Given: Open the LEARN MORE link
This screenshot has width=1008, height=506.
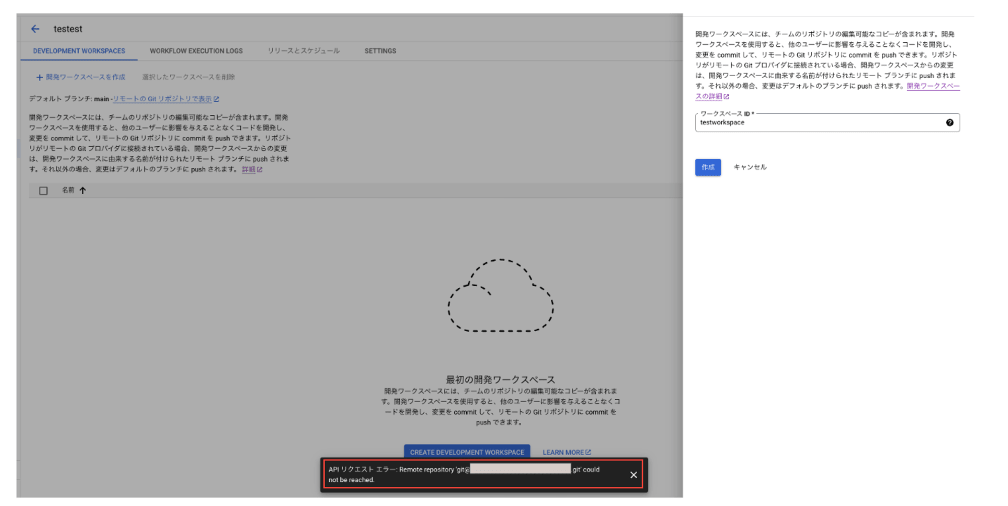Looking at the screenshot, I should pyautogui.click(x=566, y=452).
